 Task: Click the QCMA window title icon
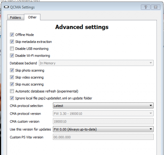6,7
